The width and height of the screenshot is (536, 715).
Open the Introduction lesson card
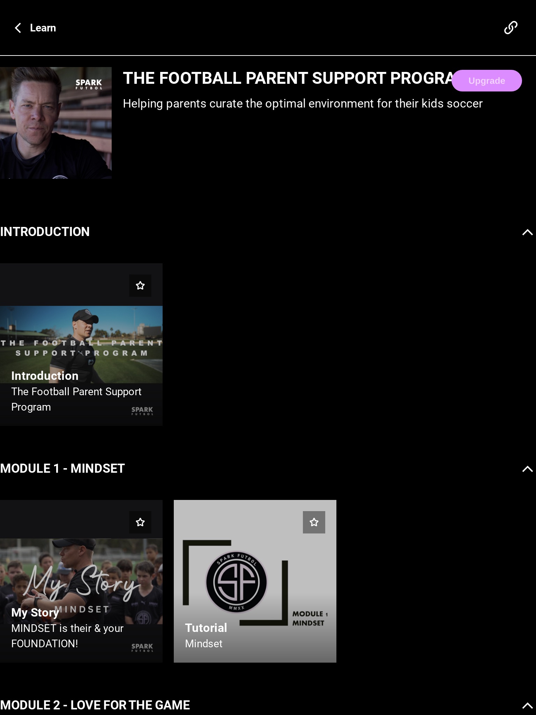81,345
